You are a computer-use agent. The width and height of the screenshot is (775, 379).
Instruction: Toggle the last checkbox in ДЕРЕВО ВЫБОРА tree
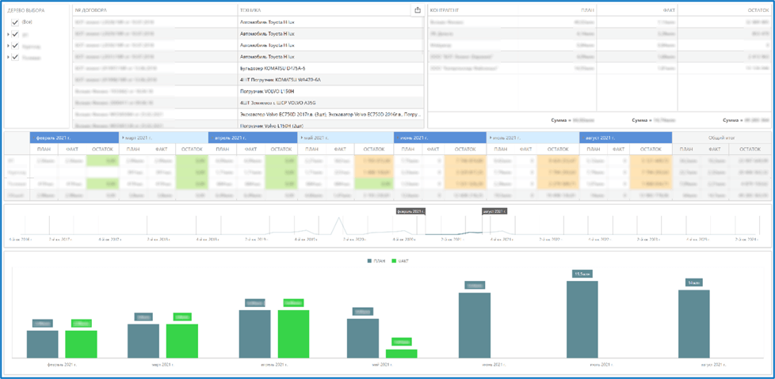coord(15,57)
